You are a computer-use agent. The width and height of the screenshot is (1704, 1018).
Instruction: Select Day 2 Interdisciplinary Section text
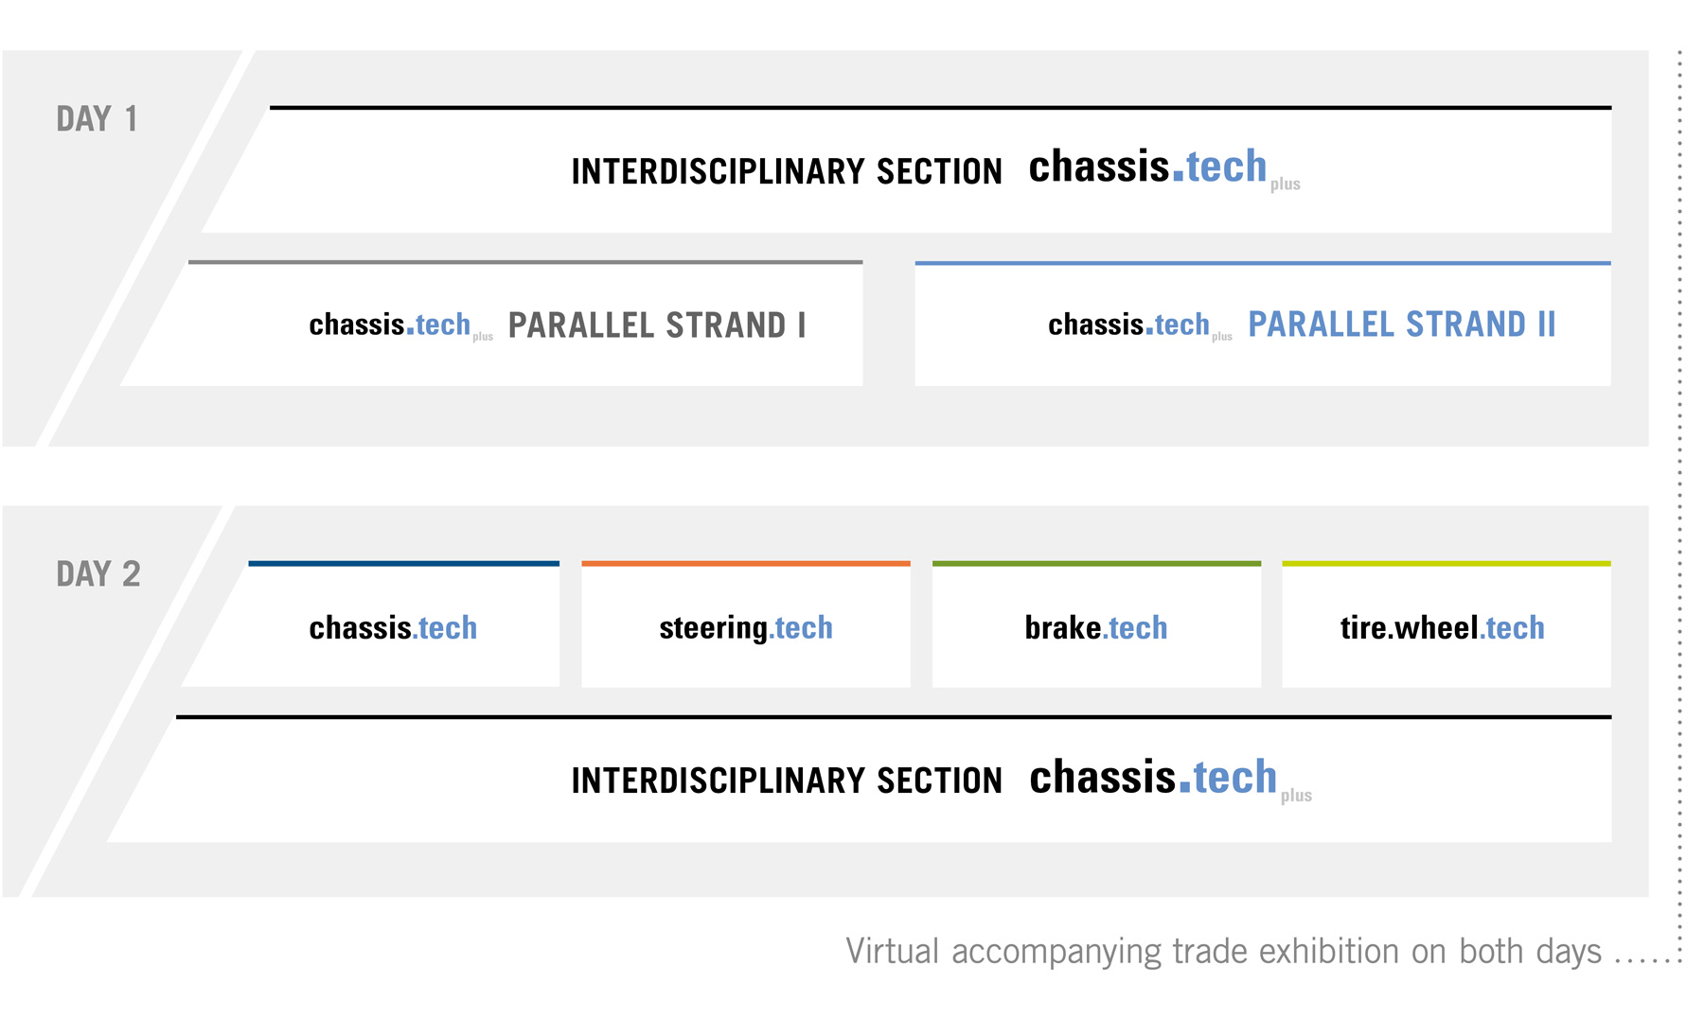[787, 781]
